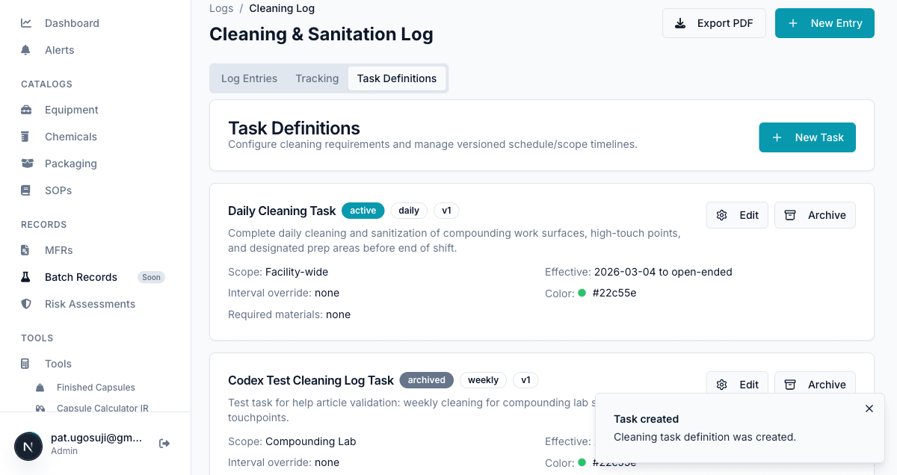Click the Chemicals flask icon
This screenshot has width=897, height=475.
pyautogui.click(x=25, y=137)
